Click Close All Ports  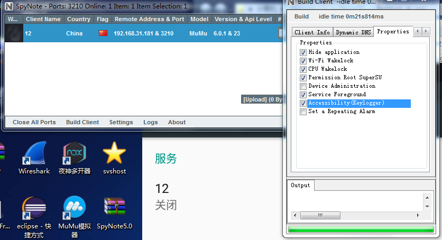tap(34, 122)
